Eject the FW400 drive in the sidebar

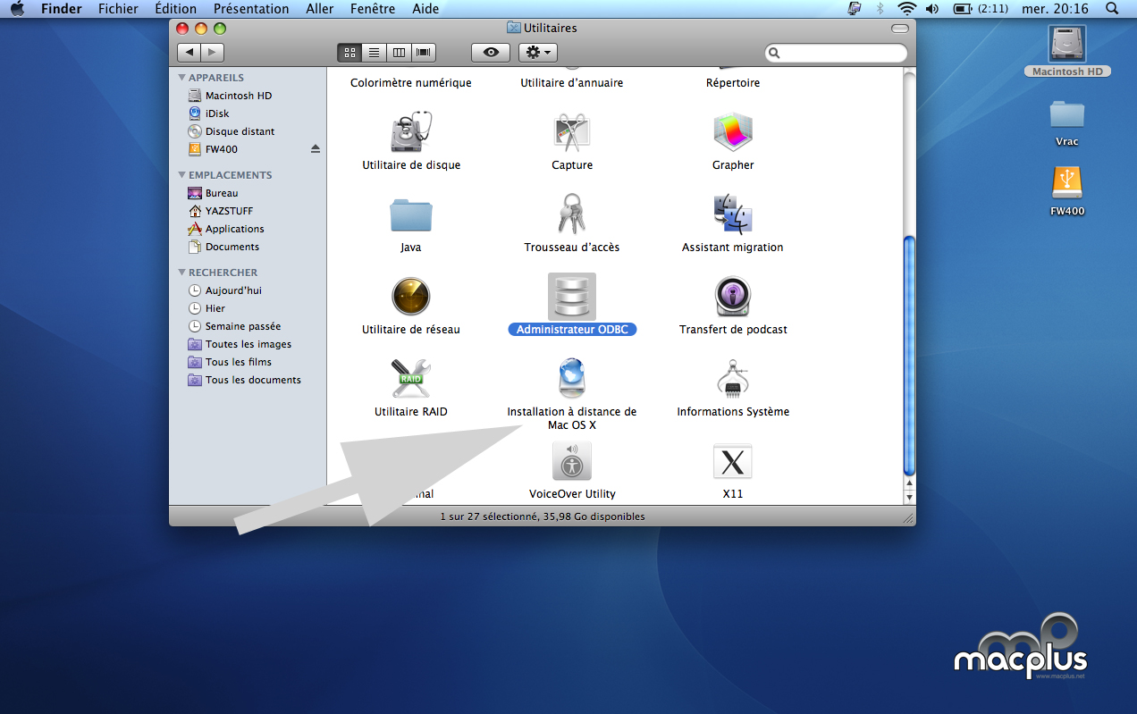point(316,149)
